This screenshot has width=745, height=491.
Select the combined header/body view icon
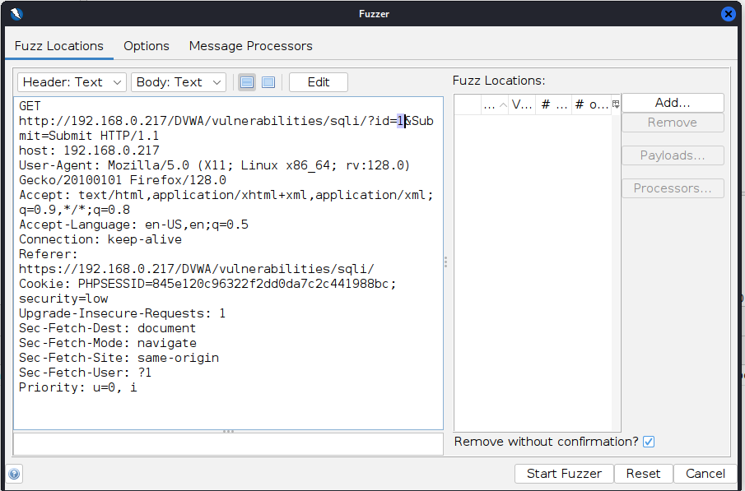click(268, 82)
